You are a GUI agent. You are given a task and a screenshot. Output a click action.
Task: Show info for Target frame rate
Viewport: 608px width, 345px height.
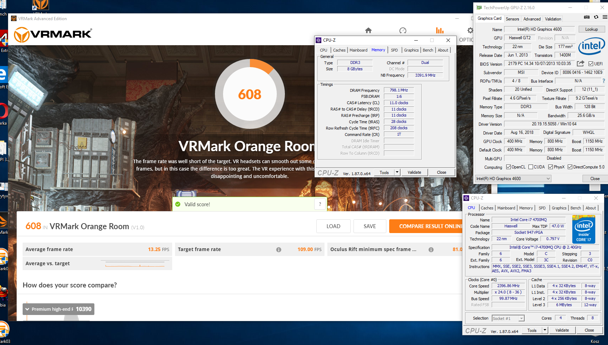coord(279,250)
